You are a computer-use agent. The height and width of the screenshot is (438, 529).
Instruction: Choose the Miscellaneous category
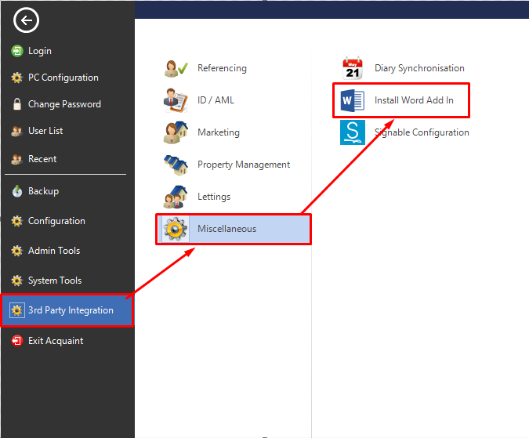coord(226,229)
